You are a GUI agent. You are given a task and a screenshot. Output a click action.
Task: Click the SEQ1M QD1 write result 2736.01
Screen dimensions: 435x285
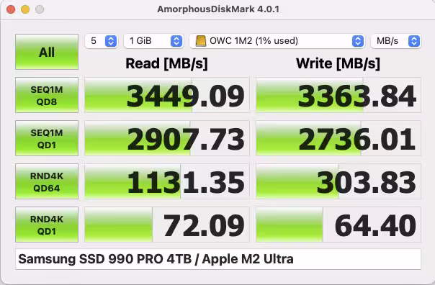tap(338, 138)
